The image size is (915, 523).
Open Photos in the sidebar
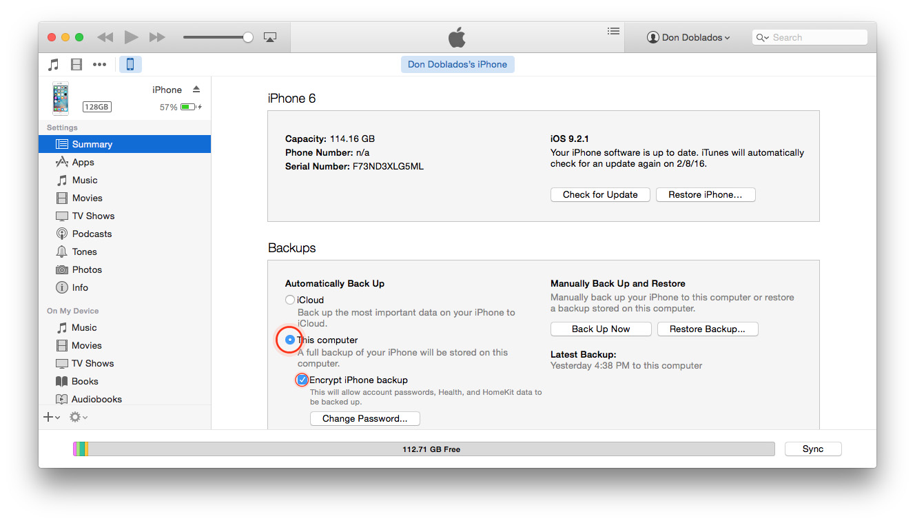pos(125,269)
